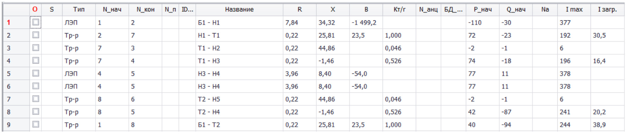The image size is (627, 134).
Task: Check the checkbox in row 4
Action: pyautogui.click(x=36, y=61)
